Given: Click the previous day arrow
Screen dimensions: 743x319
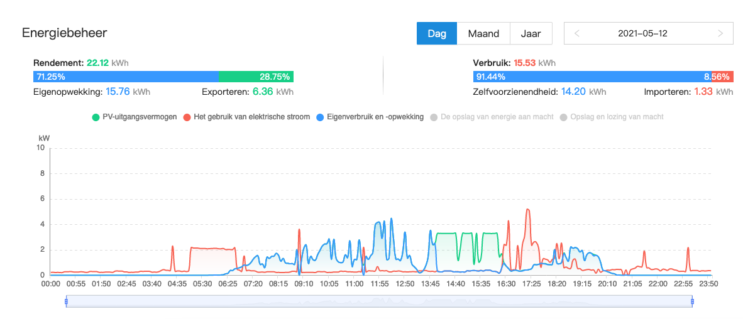Looking at the screenshot, I should [577, 34].
